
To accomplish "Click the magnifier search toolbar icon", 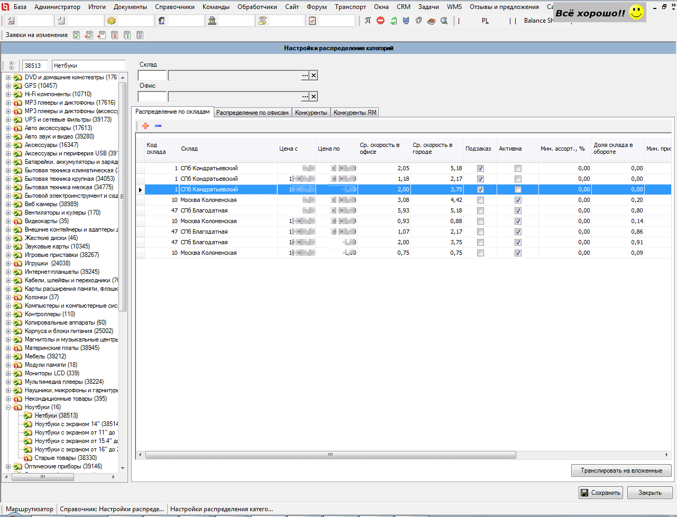I will click(x=444, y=21).
